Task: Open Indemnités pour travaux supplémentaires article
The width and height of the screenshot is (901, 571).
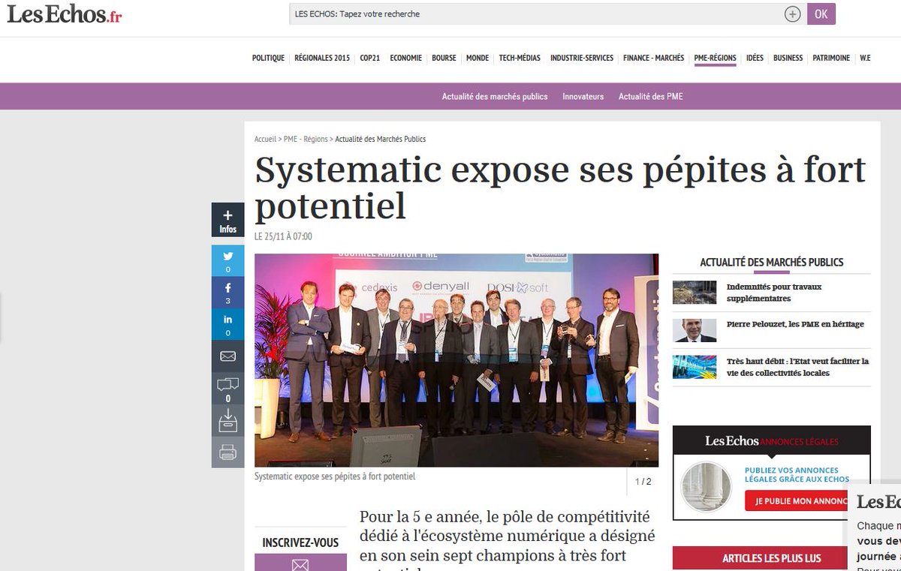Action: (774, 293)
